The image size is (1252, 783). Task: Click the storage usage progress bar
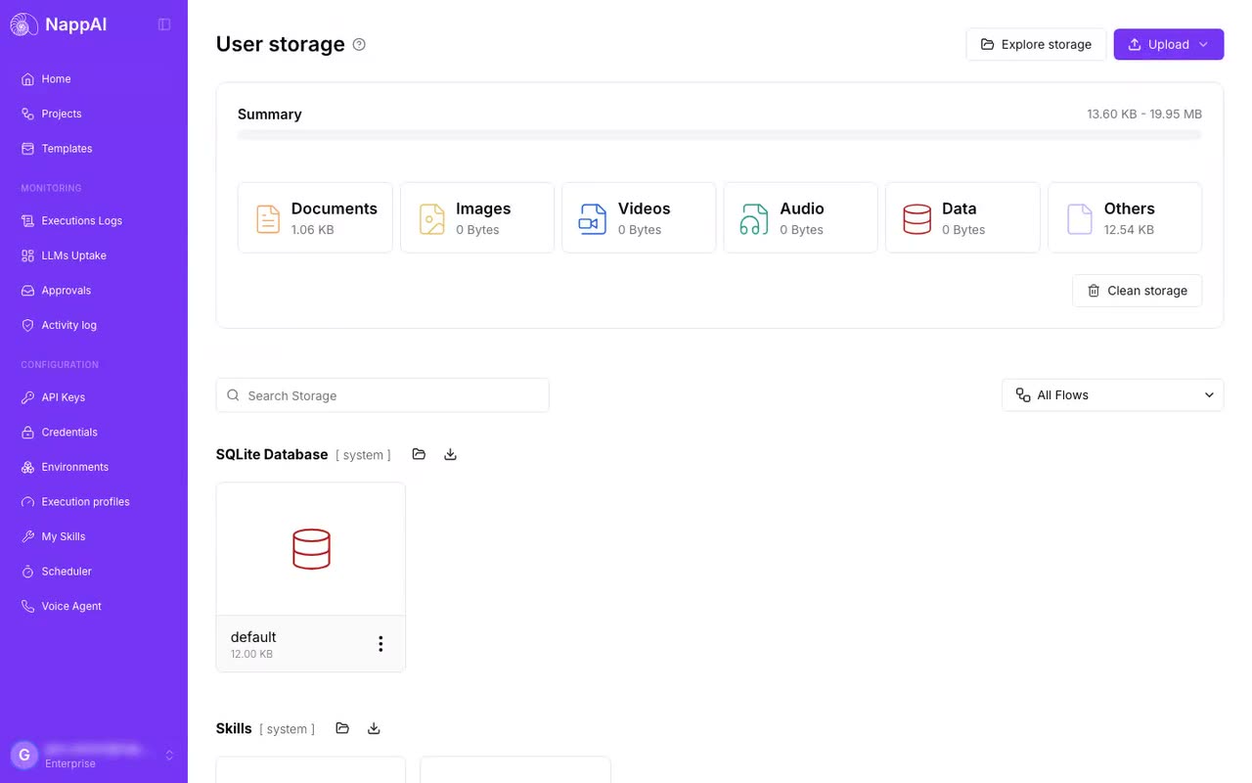720,135
